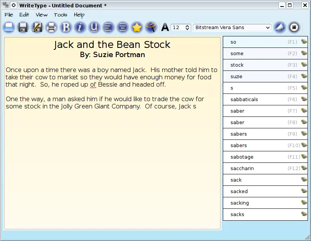Hear "some" spoken via its speaker icon

pyautogui.click(x=304, y=53)
